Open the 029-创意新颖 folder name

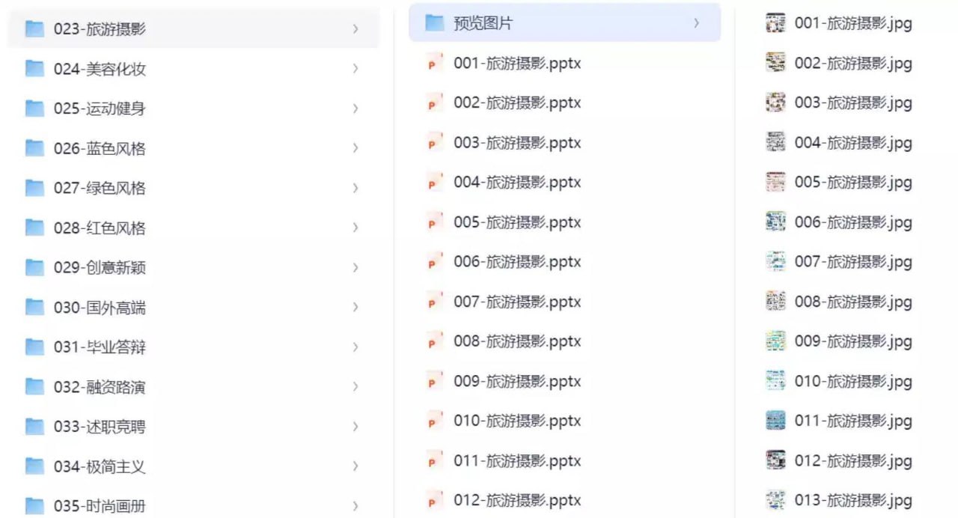(100, 267)
